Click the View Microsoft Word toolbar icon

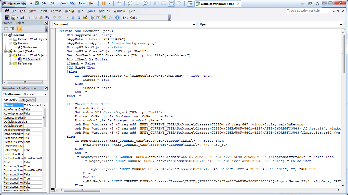[x=7, y=18]
